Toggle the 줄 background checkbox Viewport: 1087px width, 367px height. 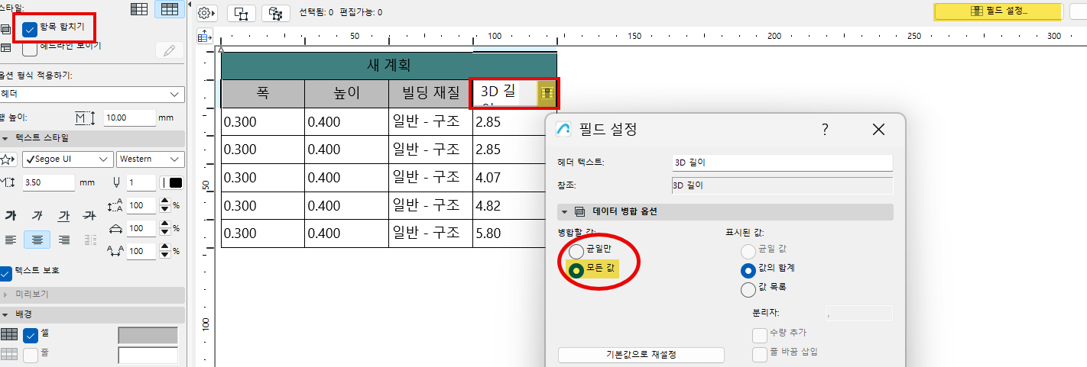coord(31,355)
